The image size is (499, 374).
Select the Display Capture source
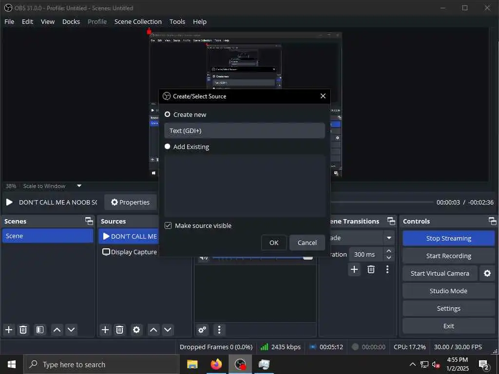click(x=129, y=252)
